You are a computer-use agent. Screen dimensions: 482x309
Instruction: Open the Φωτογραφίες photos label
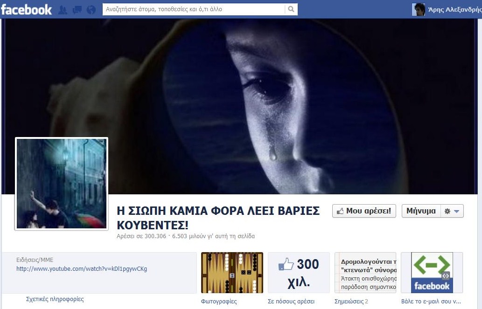point(219,302)
